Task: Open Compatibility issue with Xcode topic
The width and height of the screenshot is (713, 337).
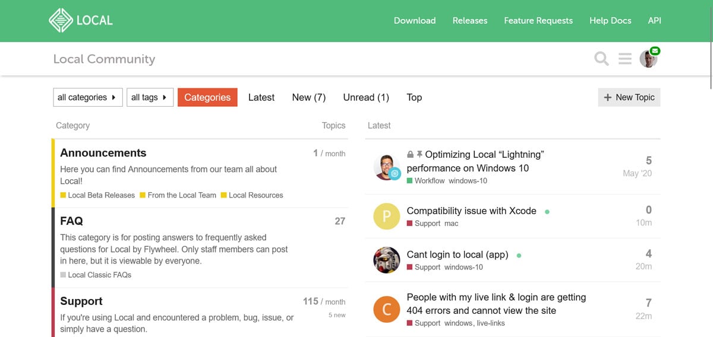Action: [x=471, y=211]
